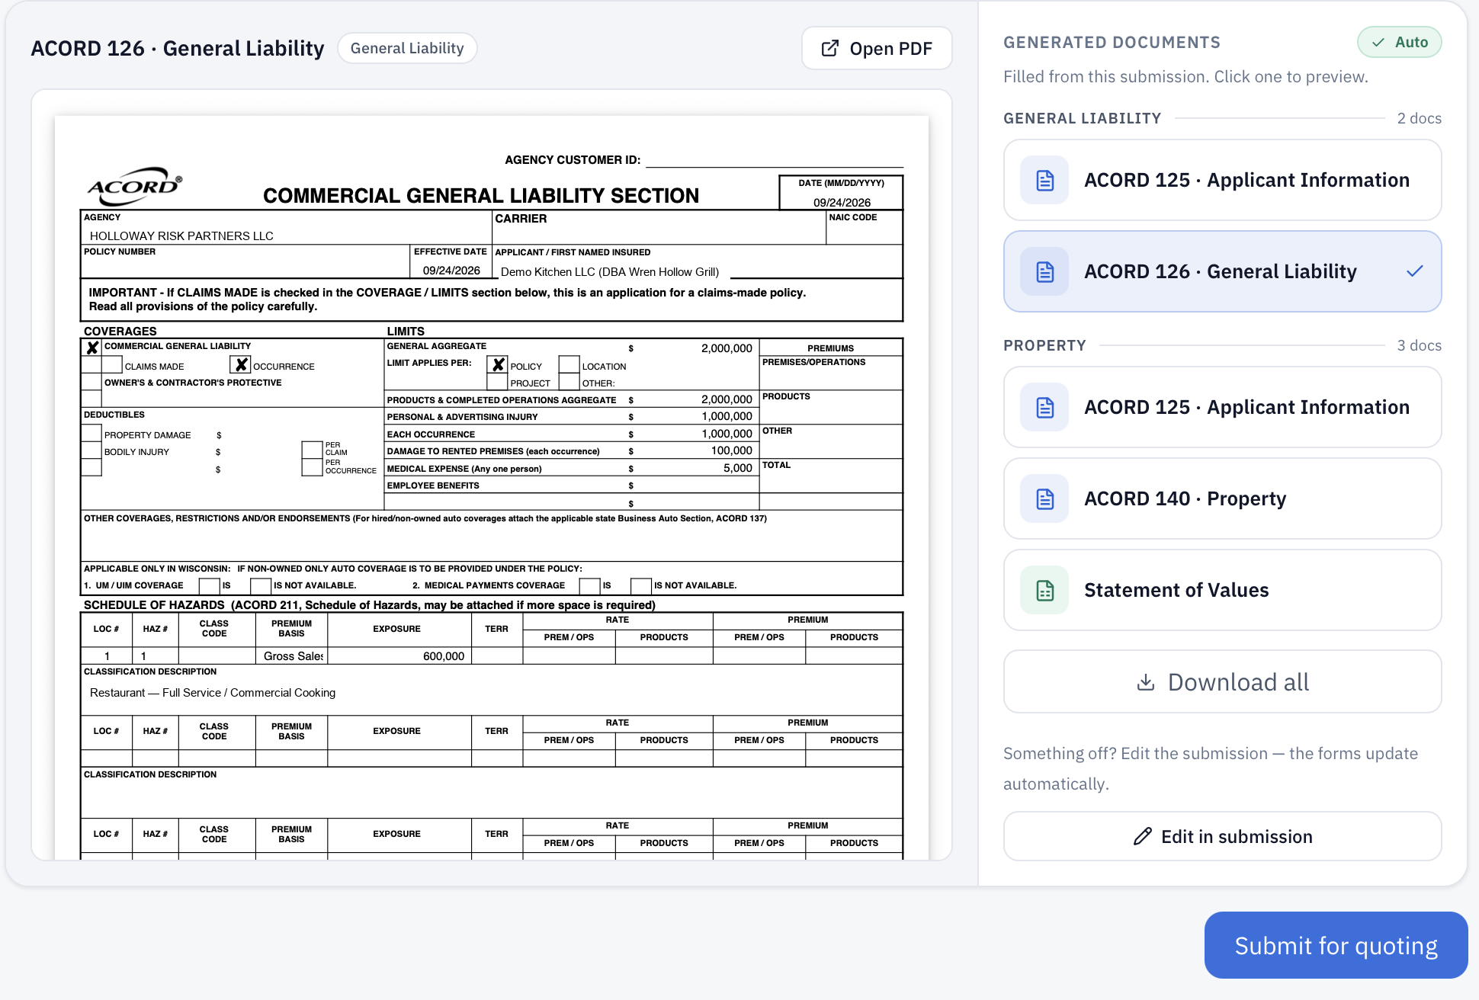Click the document icon beside ACORD 126 General Liability
This screenshot has height=1000, width=1479.
click(x=1044, y=272)
